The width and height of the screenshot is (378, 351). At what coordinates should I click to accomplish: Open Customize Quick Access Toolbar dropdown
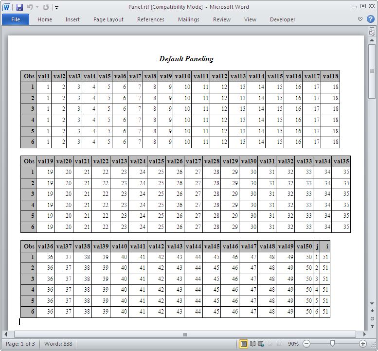point(56,8)
